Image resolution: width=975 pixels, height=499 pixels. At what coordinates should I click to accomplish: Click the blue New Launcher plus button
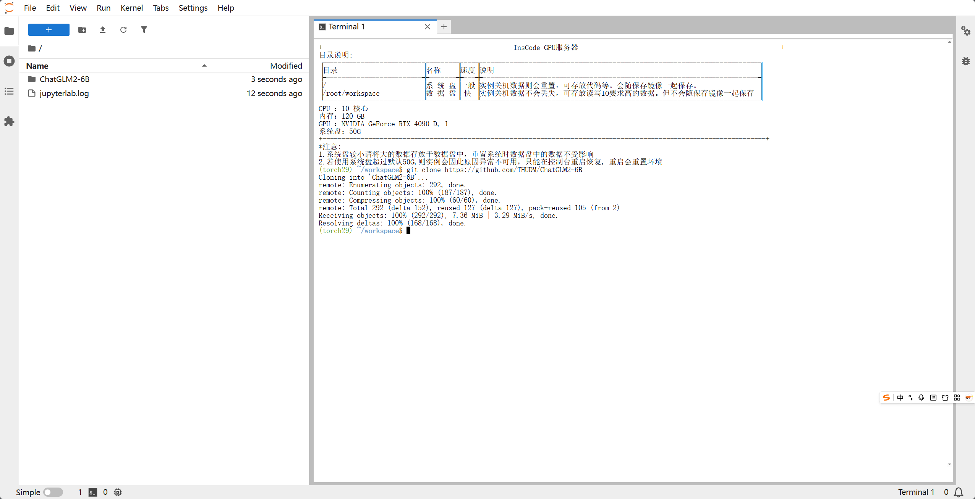[x=49, y=30]
